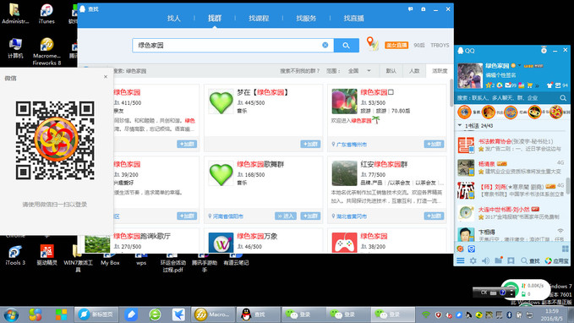Screen dimensions: 574x323
Task: Open QQ settings gear icon
Action: click(x=473, y=260)
